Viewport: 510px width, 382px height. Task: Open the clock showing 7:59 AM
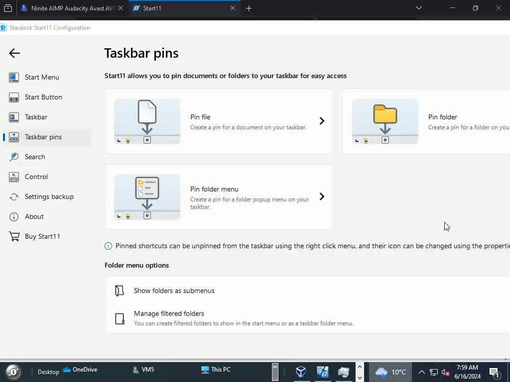click(467, 372)
